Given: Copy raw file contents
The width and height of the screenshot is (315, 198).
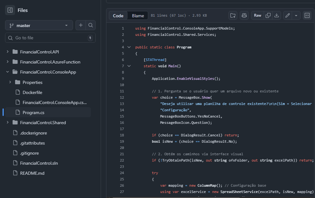Looking at the screenshot, I should click(268, 15).
